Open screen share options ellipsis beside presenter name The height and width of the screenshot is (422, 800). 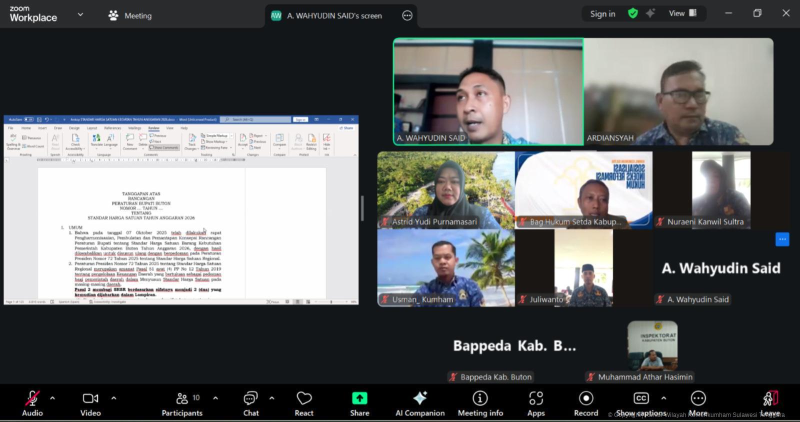point(407,16)
